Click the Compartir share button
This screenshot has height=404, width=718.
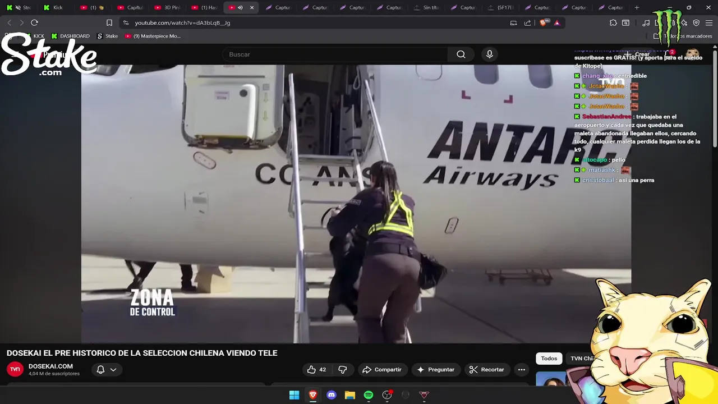coord(382,369)
